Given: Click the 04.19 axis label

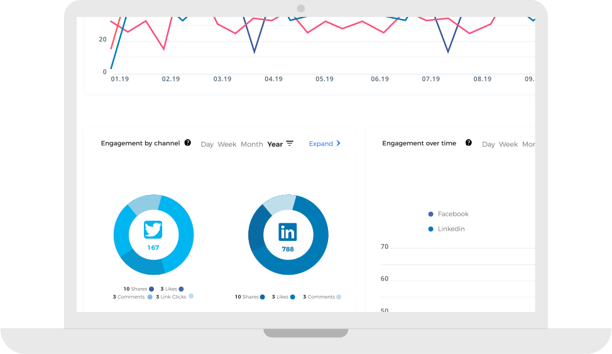Looking at the screenshot, I should click(273, 79).
